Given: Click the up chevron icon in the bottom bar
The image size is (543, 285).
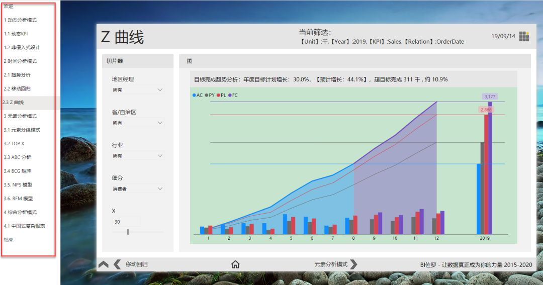Looking at the screenshot, I should pos(103,264).
